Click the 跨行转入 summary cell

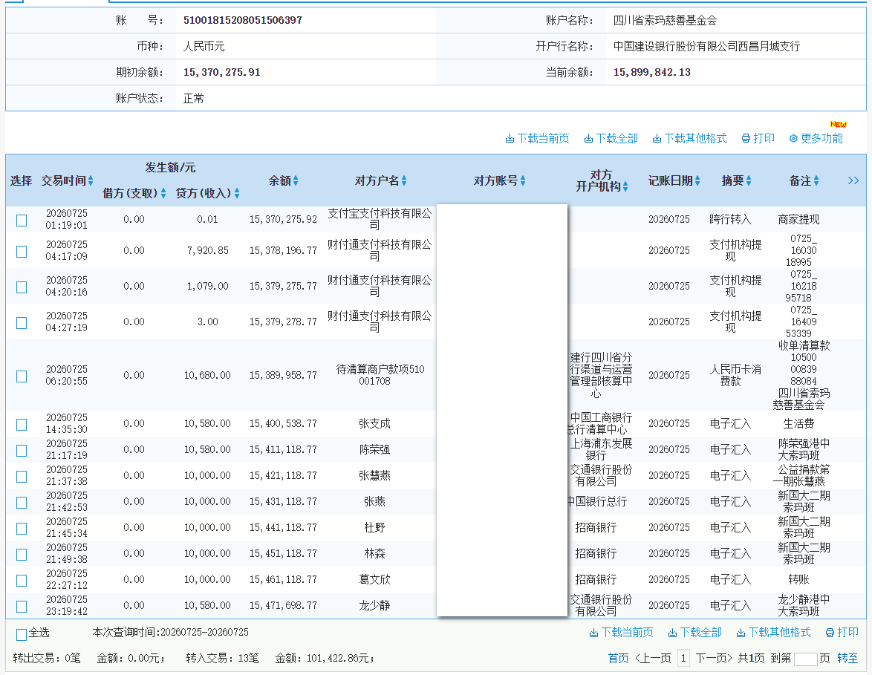(730, 220)
